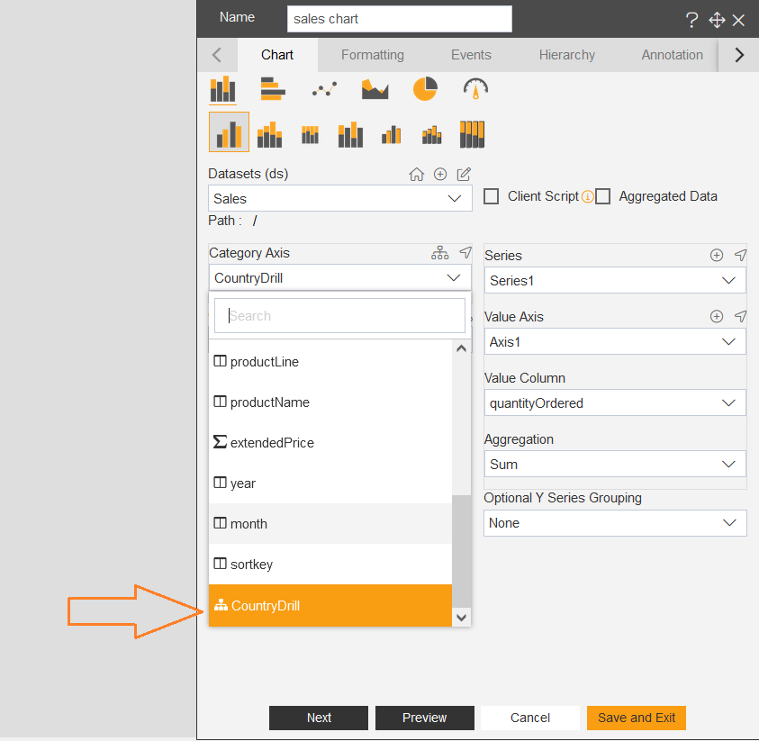Click the Datasets home icon
Screen dimensions: 759x741
pyautogui.click(x=416, y=175)
